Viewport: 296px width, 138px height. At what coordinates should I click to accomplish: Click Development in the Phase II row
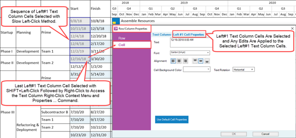pyautogui.click(x=28, y=63)
